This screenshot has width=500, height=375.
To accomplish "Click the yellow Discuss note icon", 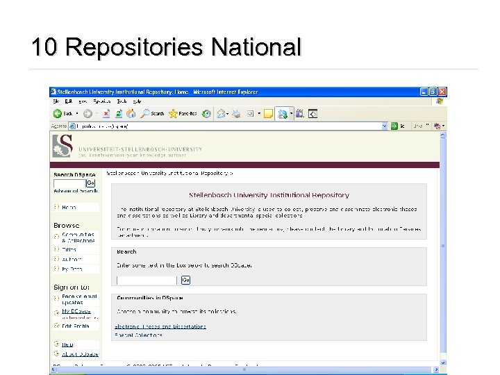I will (x=268, y=113).
